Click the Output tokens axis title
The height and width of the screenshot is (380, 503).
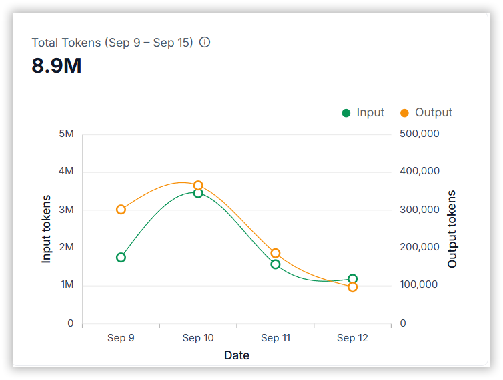tap(452, 229)
